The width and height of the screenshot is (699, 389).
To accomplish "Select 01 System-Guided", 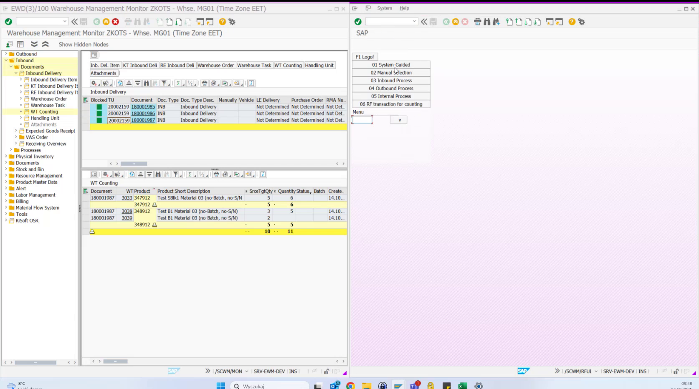I will (391, 65).
